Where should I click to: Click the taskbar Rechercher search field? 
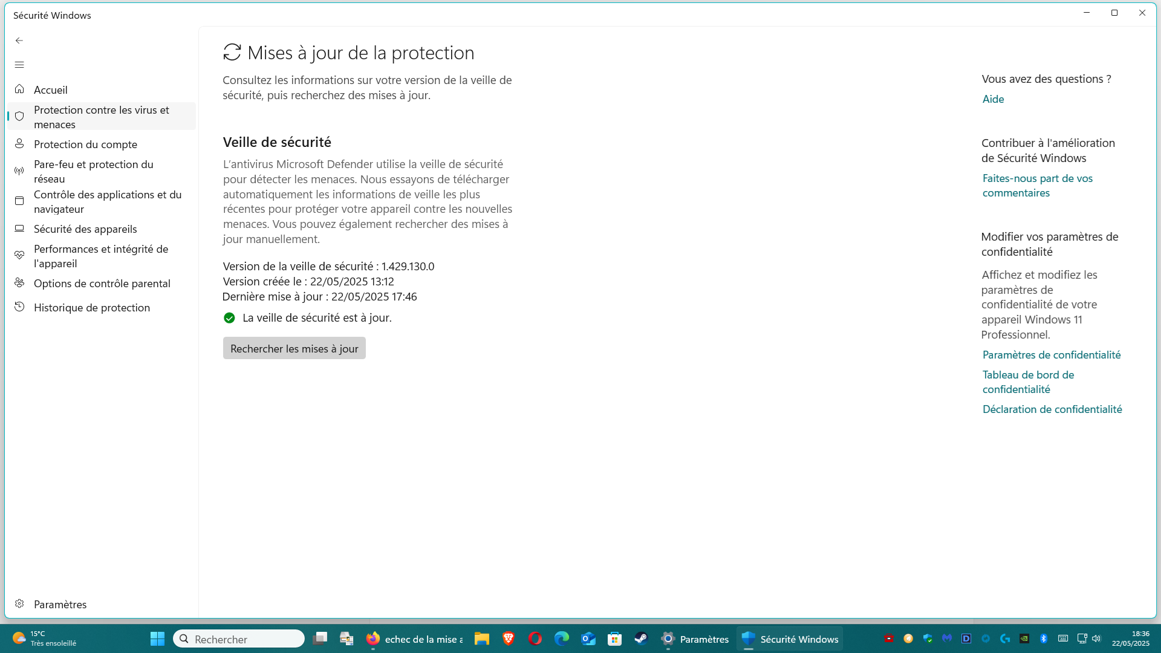(239, 638)
